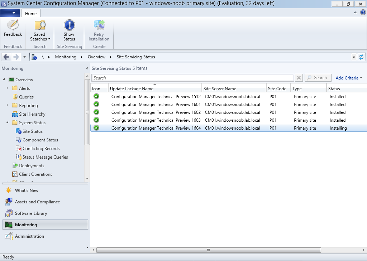The height and width of the screenshot is (261, 367).
Task: Open navigation history dropdown arrow
Action: (24, 57)
